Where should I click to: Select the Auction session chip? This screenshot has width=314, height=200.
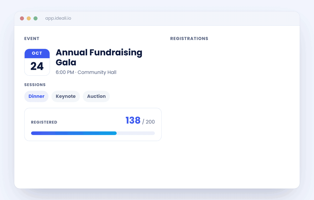[96, 96]
